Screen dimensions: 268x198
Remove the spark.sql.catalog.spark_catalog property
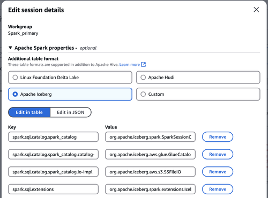point(218,137)
